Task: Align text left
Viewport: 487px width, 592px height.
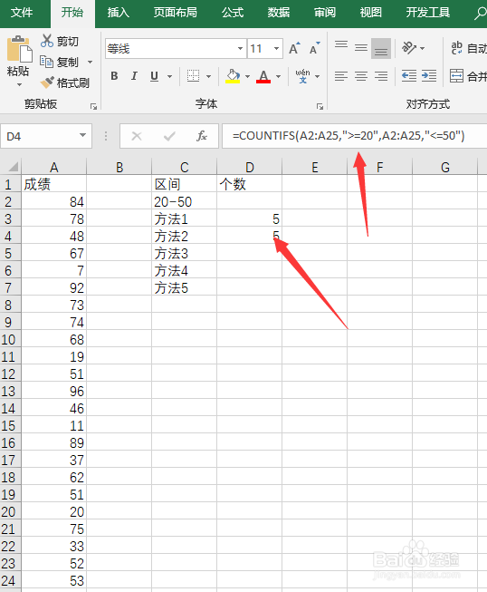Action: coord(341,76)
